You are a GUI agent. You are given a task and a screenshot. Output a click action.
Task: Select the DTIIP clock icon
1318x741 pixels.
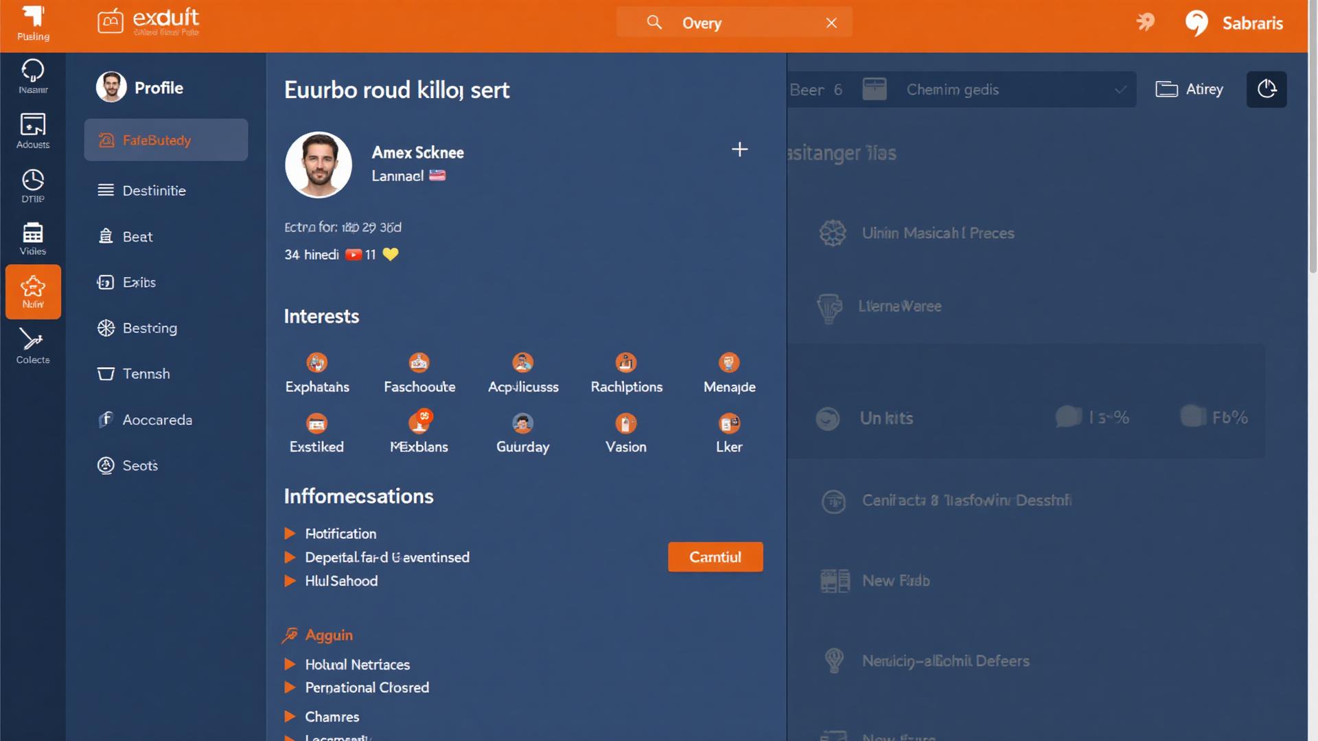tap(32, 185)
